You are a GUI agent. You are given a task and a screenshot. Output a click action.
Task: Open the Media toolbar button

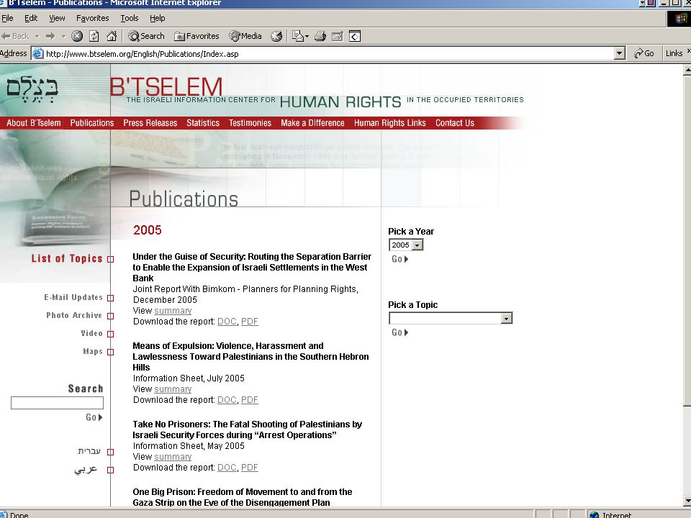click(245, 36)
